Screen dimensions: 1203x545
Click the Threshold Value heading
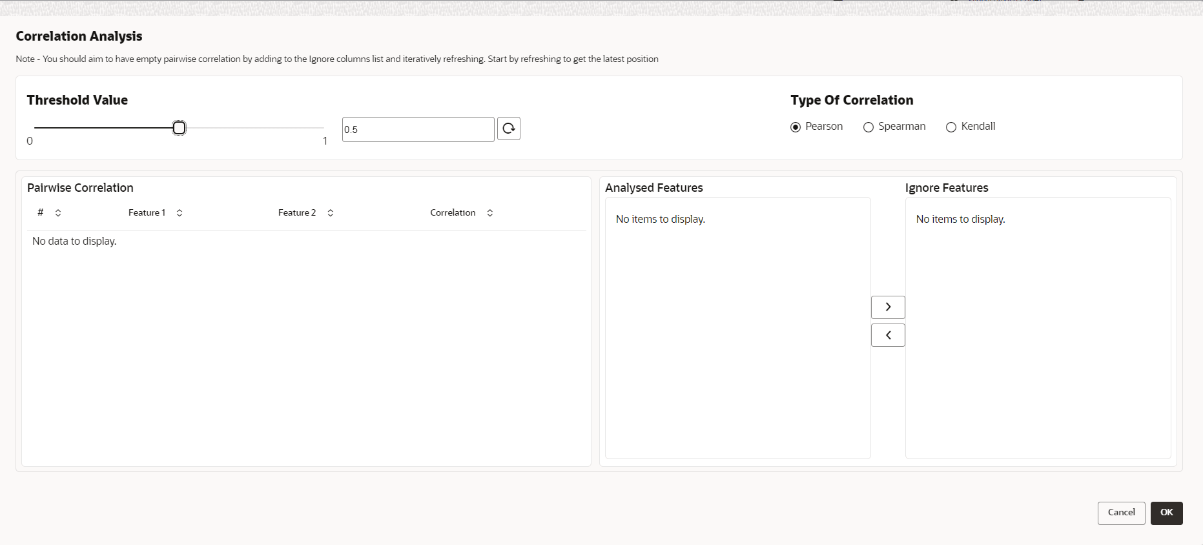[x=77, y=100]
